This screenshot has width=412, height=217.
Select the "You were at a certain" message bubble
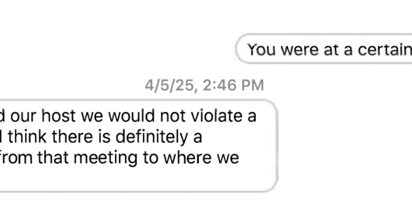pos(324,49)
